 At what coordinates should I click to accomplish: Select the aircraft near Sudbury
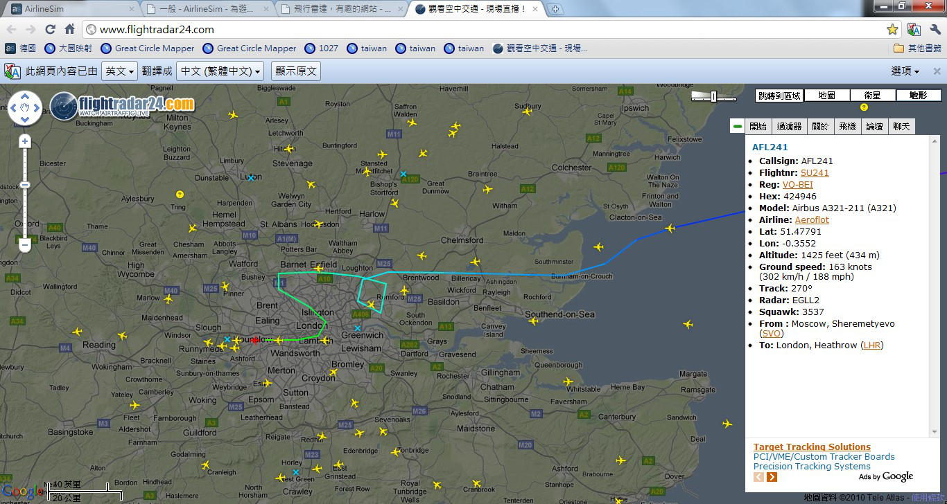[527, 111]
